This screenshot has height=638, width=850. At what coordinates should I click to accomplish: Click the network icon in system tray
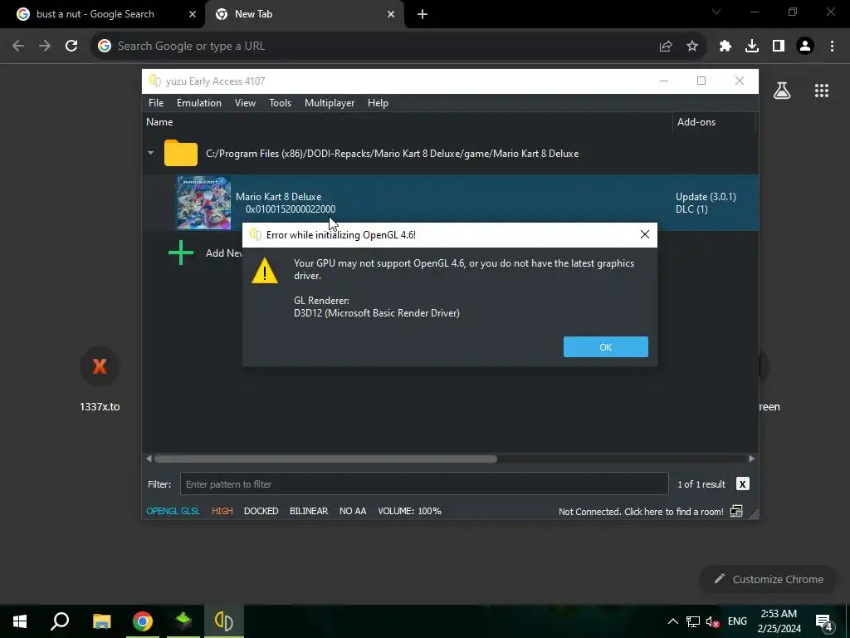(692, 621)
